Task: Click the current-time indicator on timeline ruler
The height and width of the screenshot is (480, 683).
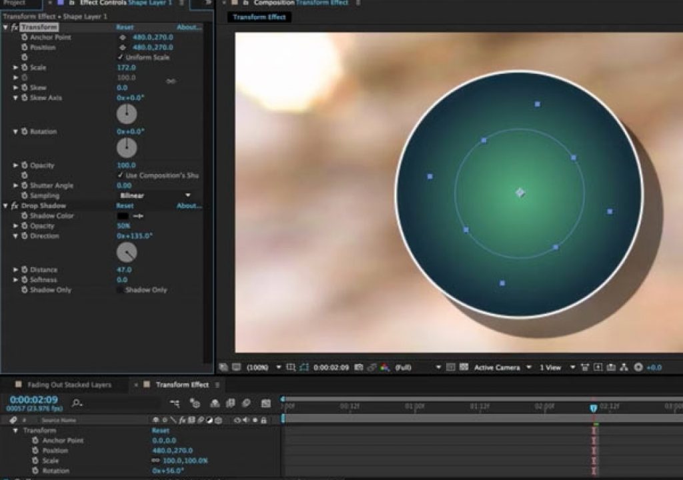Action: [x=593, y=408]
